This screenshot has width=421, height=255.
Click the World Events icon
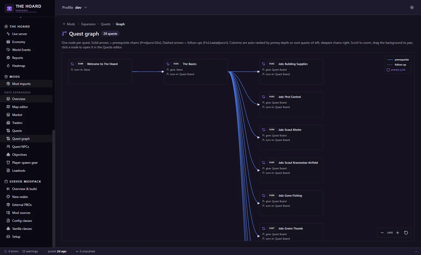tap(8, 50)
